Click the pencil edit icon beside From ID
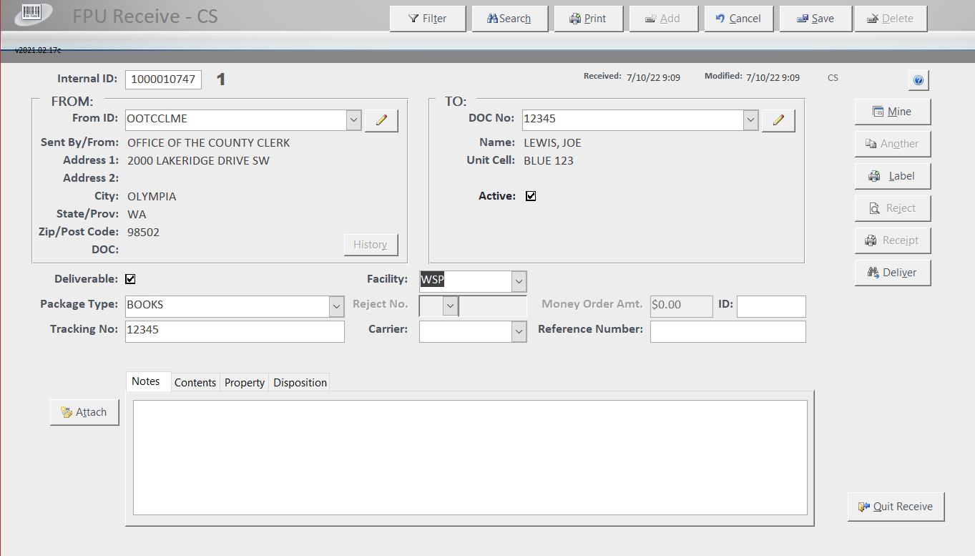This screenshot has height=556, width=975. click(381, 121)
